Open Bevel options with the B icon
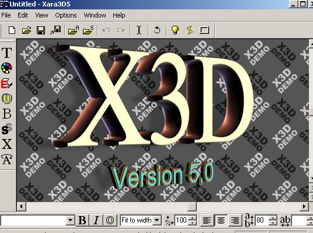Image resolution: width=313 pixels, height=233 pixels. coord(7,114)
